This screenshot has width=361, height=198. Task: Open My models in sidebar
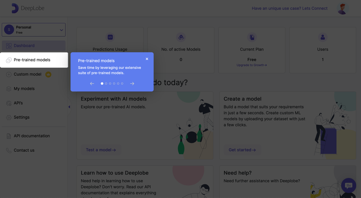tap(24, 89)
